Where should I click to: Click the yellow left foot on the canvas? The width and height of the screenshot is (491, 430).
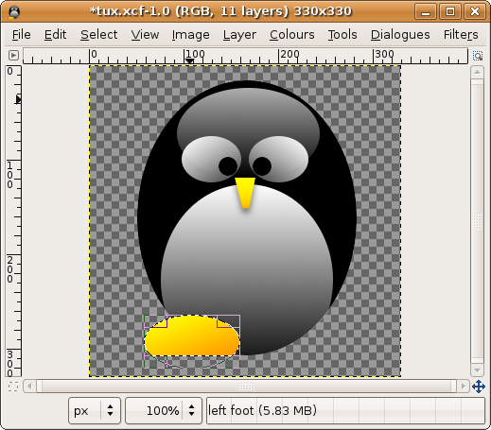(x=192, y=335)
